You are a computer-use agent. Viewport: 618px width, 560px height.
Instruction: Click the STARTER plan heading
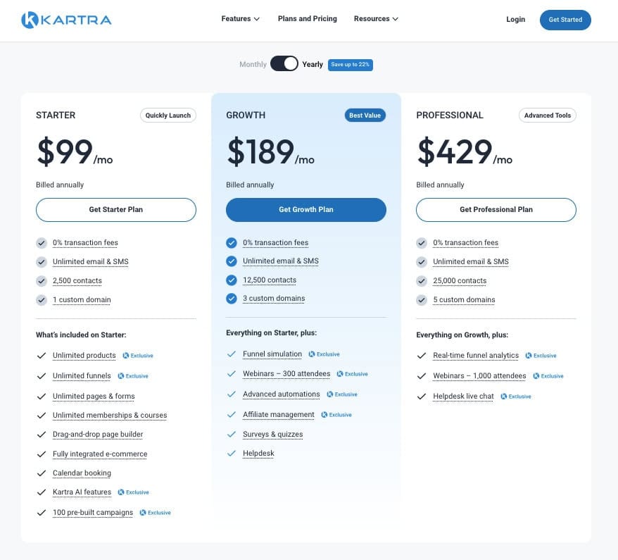click(56, 115)
